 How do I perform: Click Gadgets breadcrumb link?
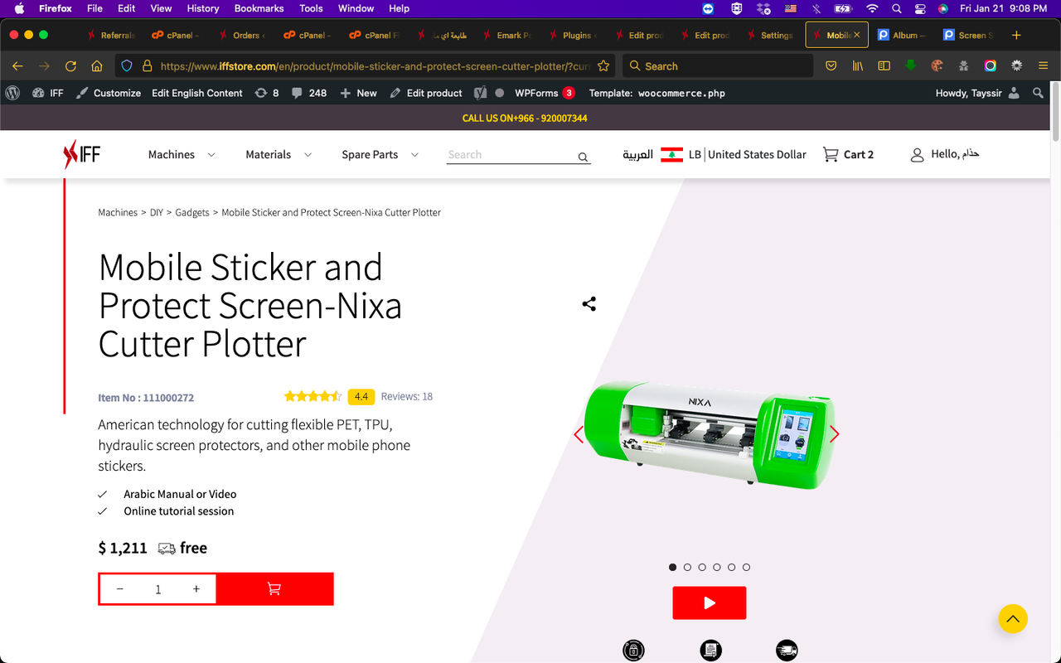tap(192, 212)
